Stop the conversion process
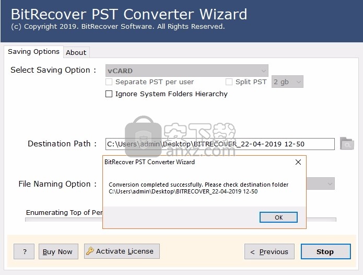 coord(326,251)
